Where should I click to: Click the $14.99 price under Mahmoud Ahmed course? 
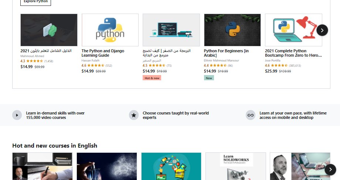coord(27,67)
